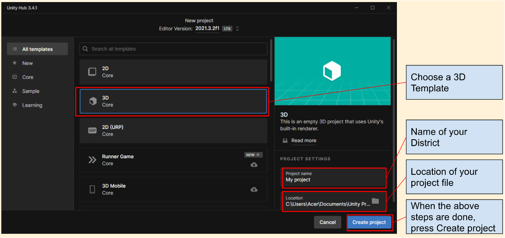Click the Runner Game chevrons icon
505x238 pixels.
[92, 160]
